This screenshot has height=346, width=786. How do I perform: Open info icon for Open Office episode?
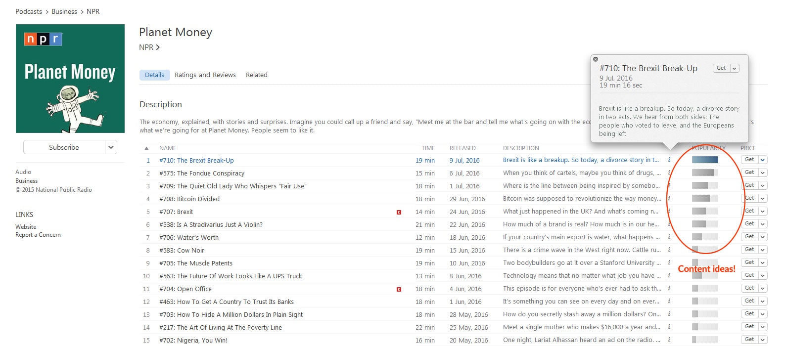click(x=669, y=288)
